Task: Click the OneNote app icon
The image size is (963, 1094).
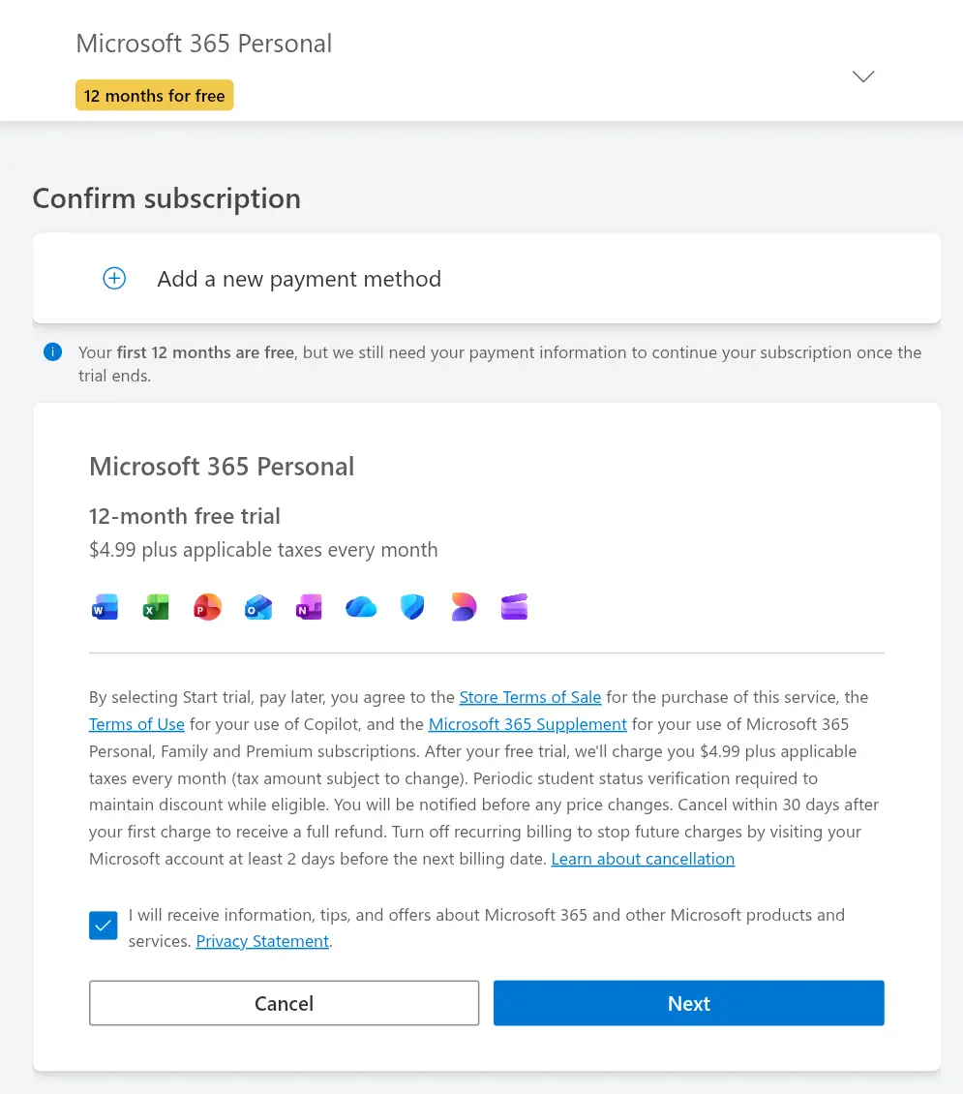Action: [x=309, y=607]
